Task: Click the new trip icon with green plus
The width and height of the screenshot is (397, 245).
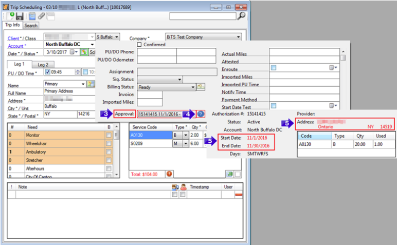Action: 11,16
